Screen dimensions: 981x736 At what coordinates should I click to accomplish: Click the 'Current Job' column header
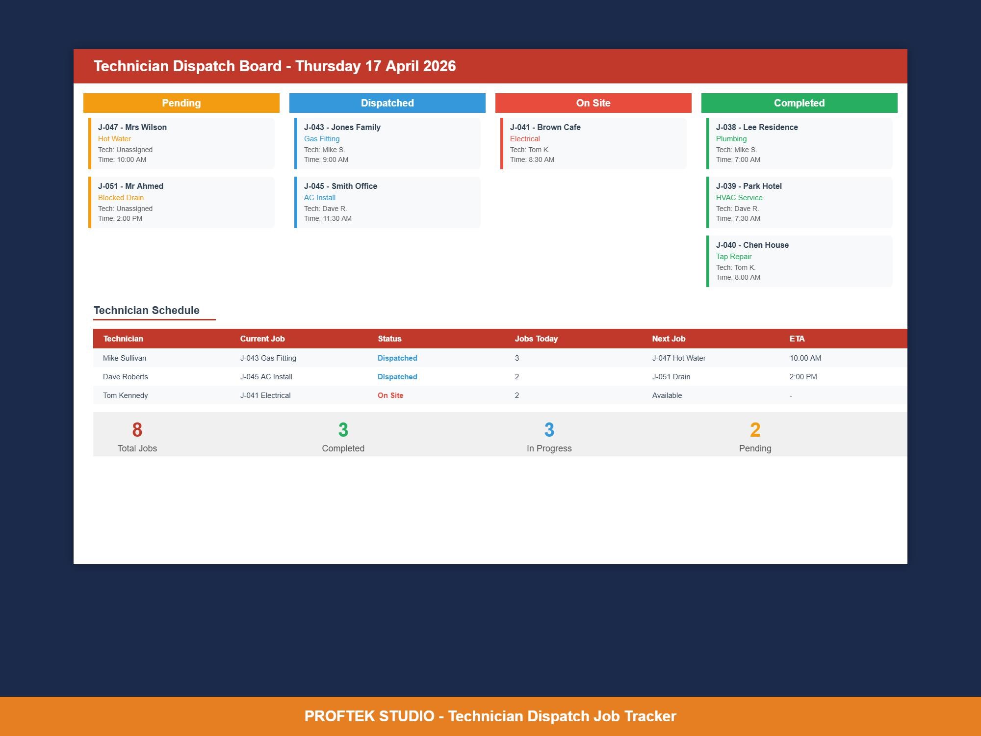tap(262, 339)
